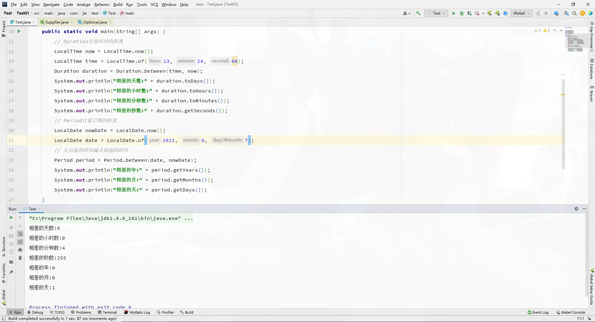Run Test with the green play button
This screenshot has width=595, height=322.
click(454, 13)
